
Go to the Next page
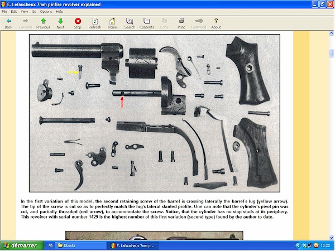(x=60, y=23)
